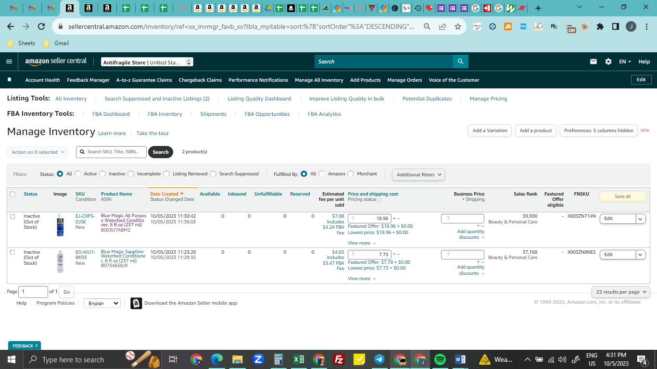The image size is (657, 369).
Task: Expand View more for the $7.73 listing
Action: pos(362,279)
